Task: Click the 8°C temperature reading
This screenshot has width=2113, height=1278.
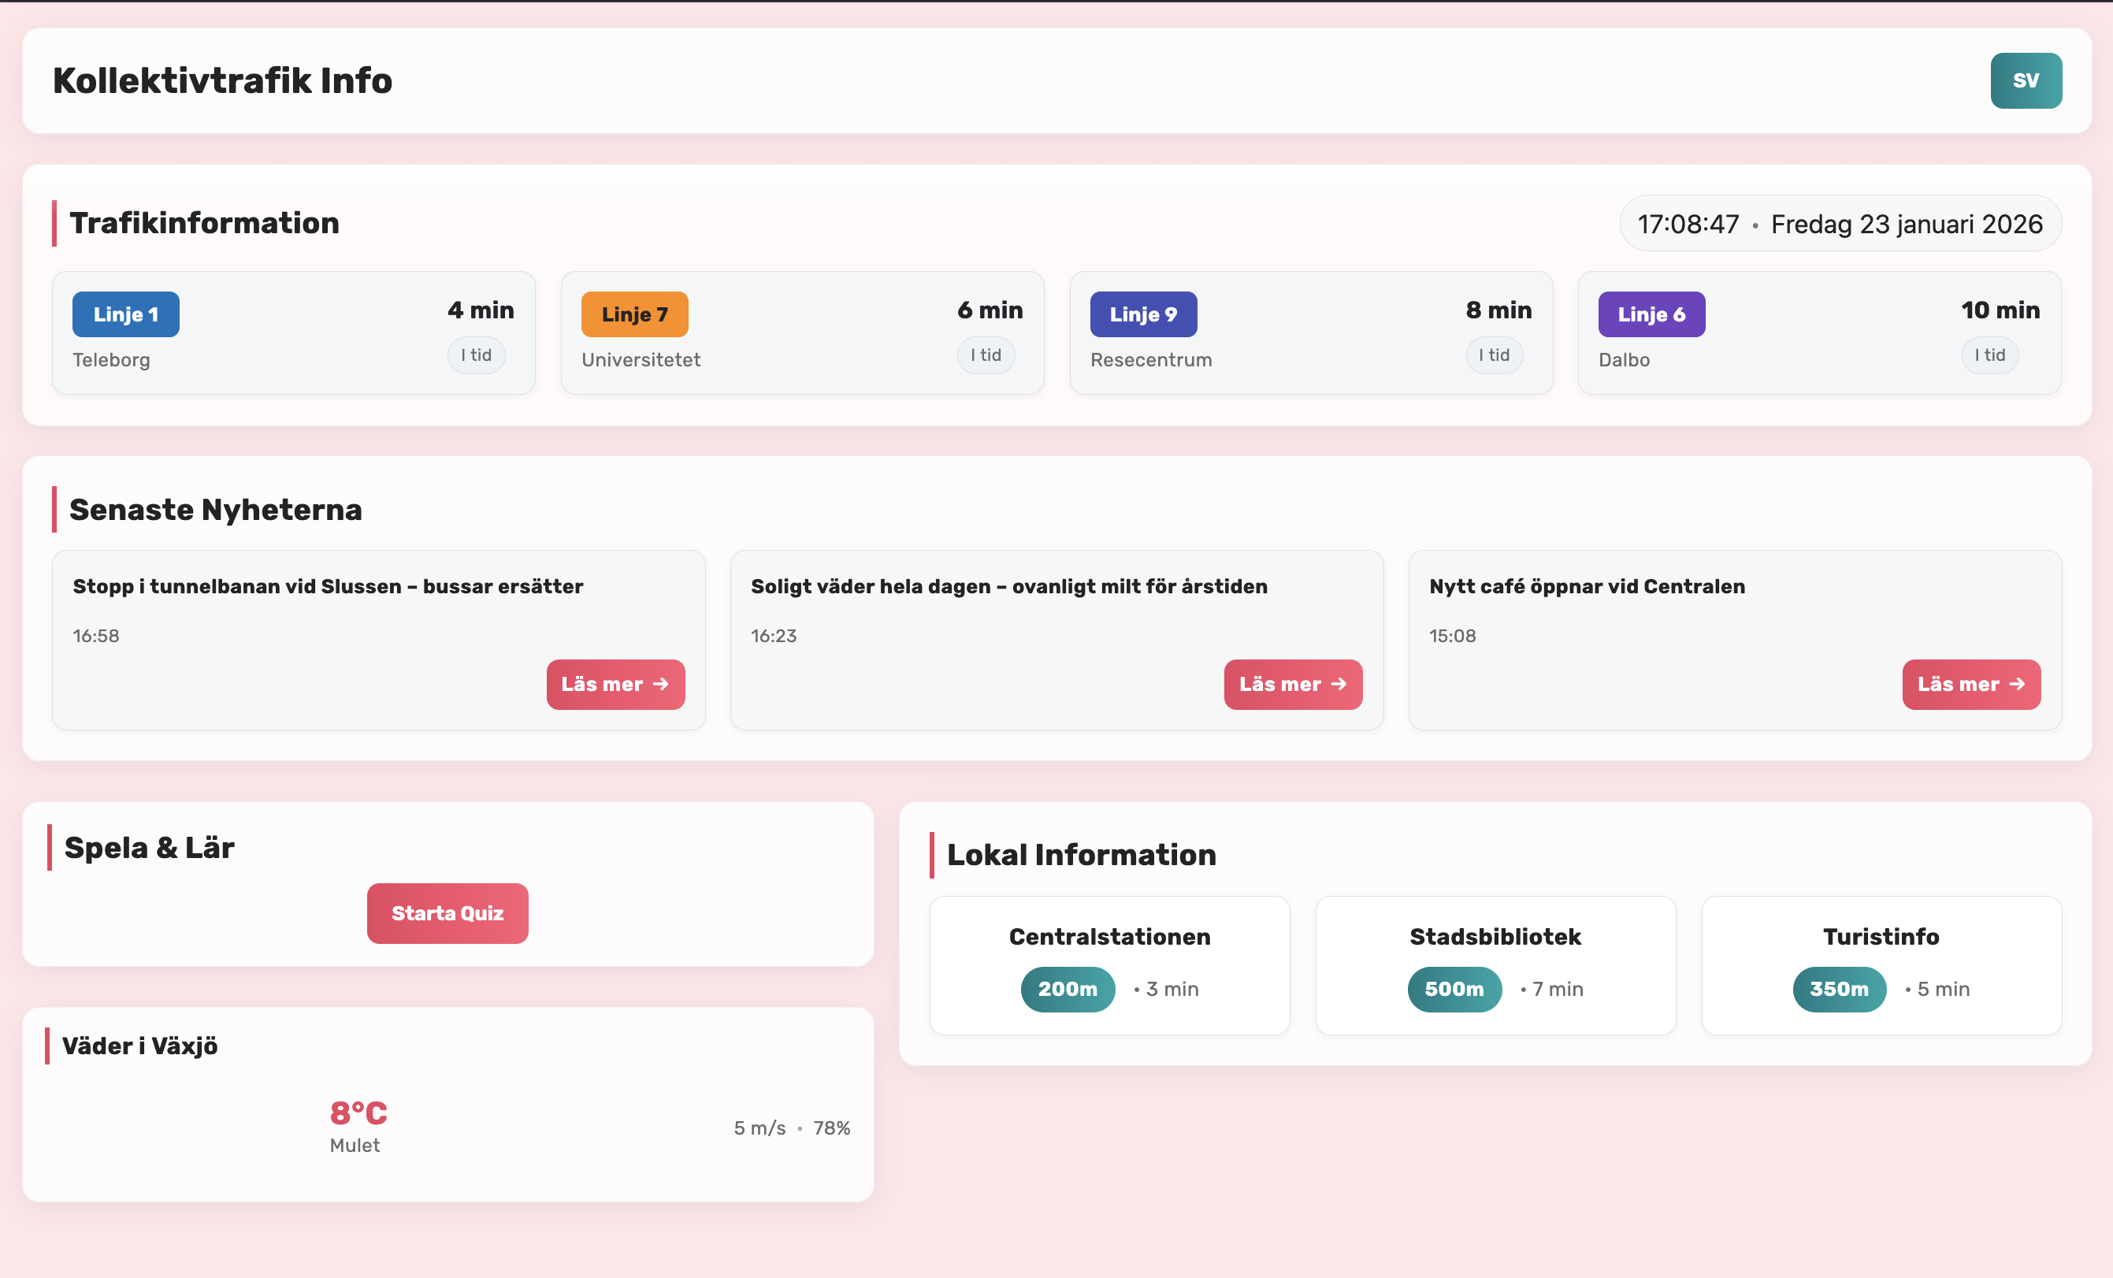Action: tap(358, 1113)
